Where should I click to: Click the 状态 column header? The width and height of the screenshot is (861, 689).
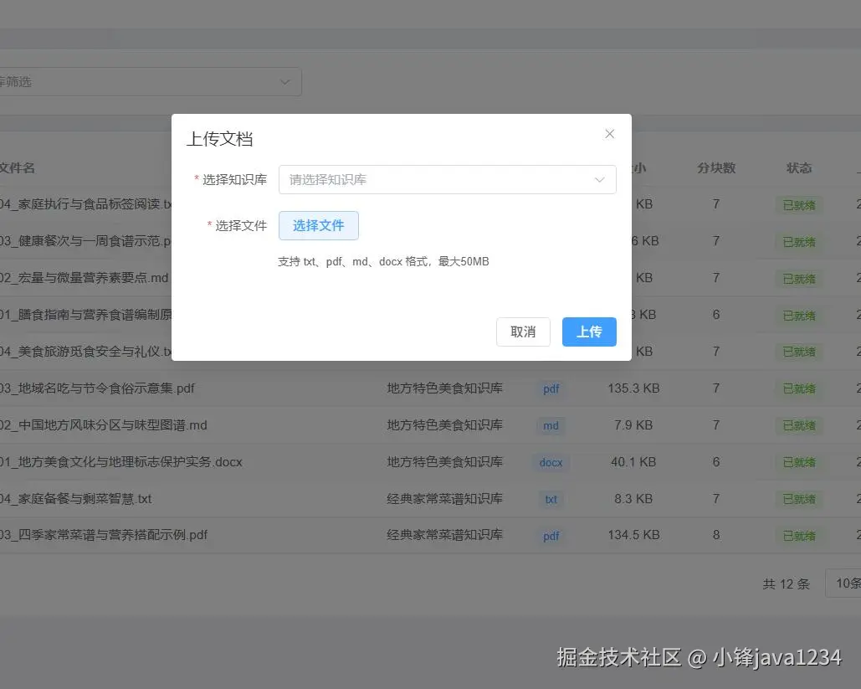(799, 168)
